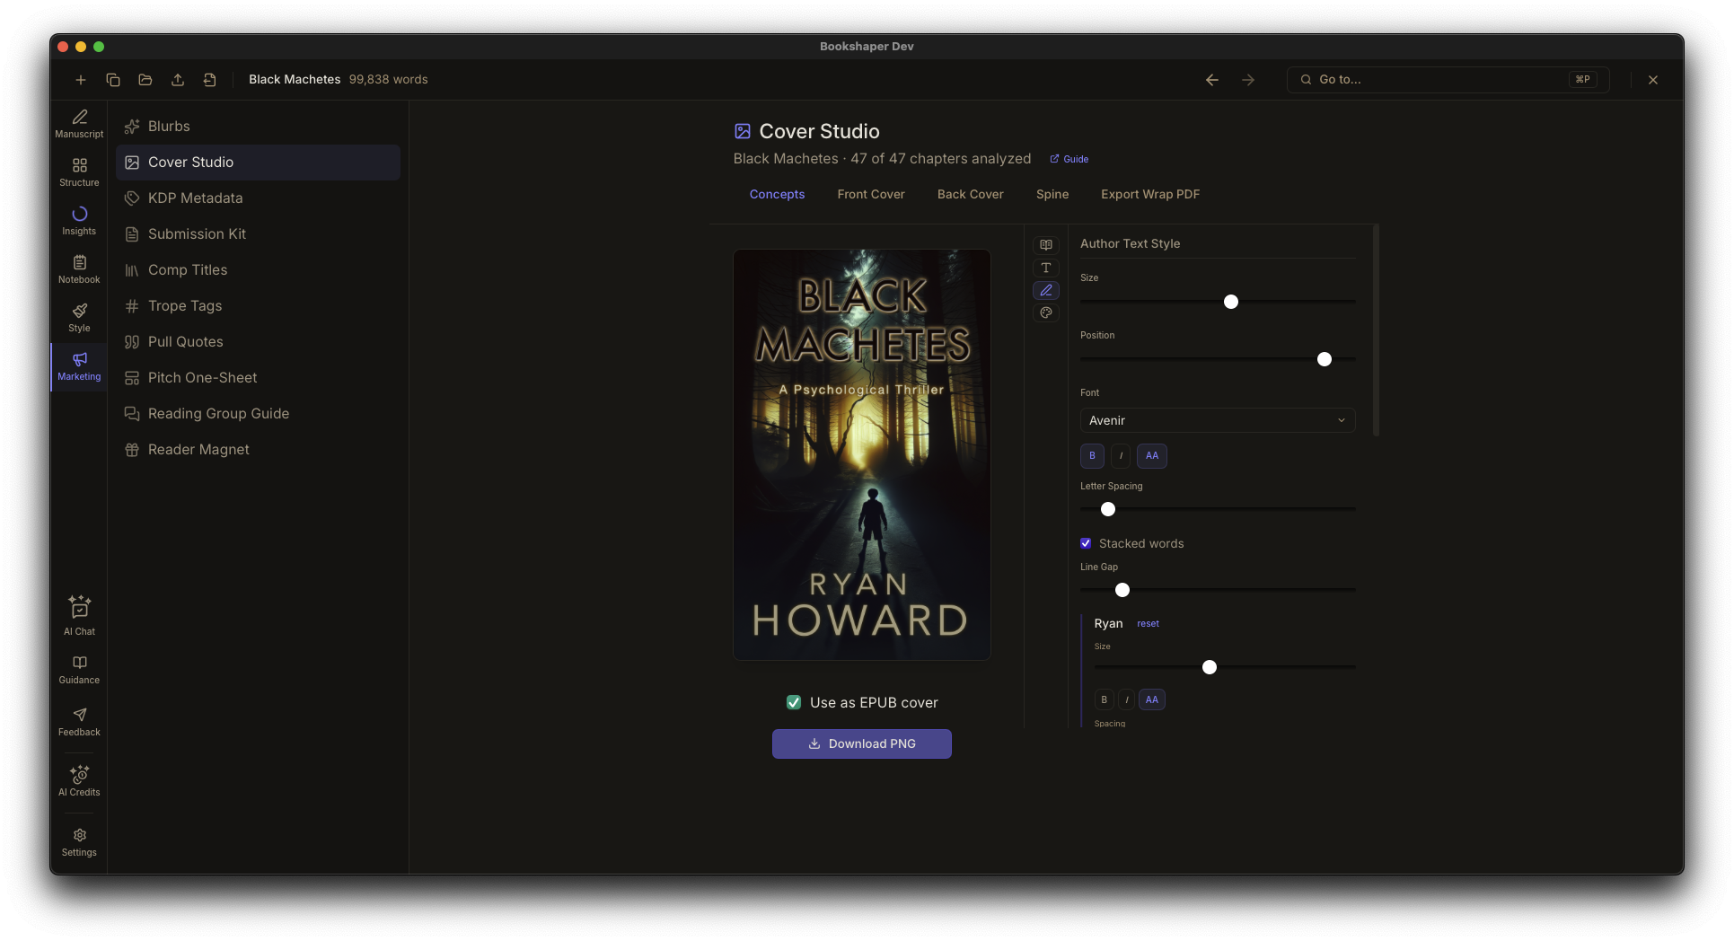The image size is (1734, 941).
Task: Click the Cover Studio header image icon
Action: tap(743, 131)
